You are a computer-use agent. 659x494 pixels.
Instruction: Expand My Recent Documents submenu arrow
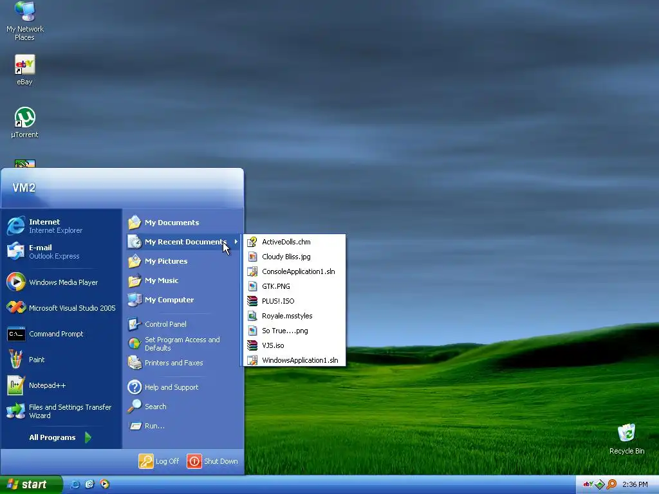(x=236, y=242)
